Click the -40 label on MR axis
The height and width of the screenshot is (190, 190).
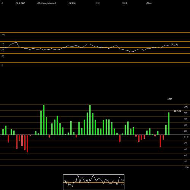[185, 149]
